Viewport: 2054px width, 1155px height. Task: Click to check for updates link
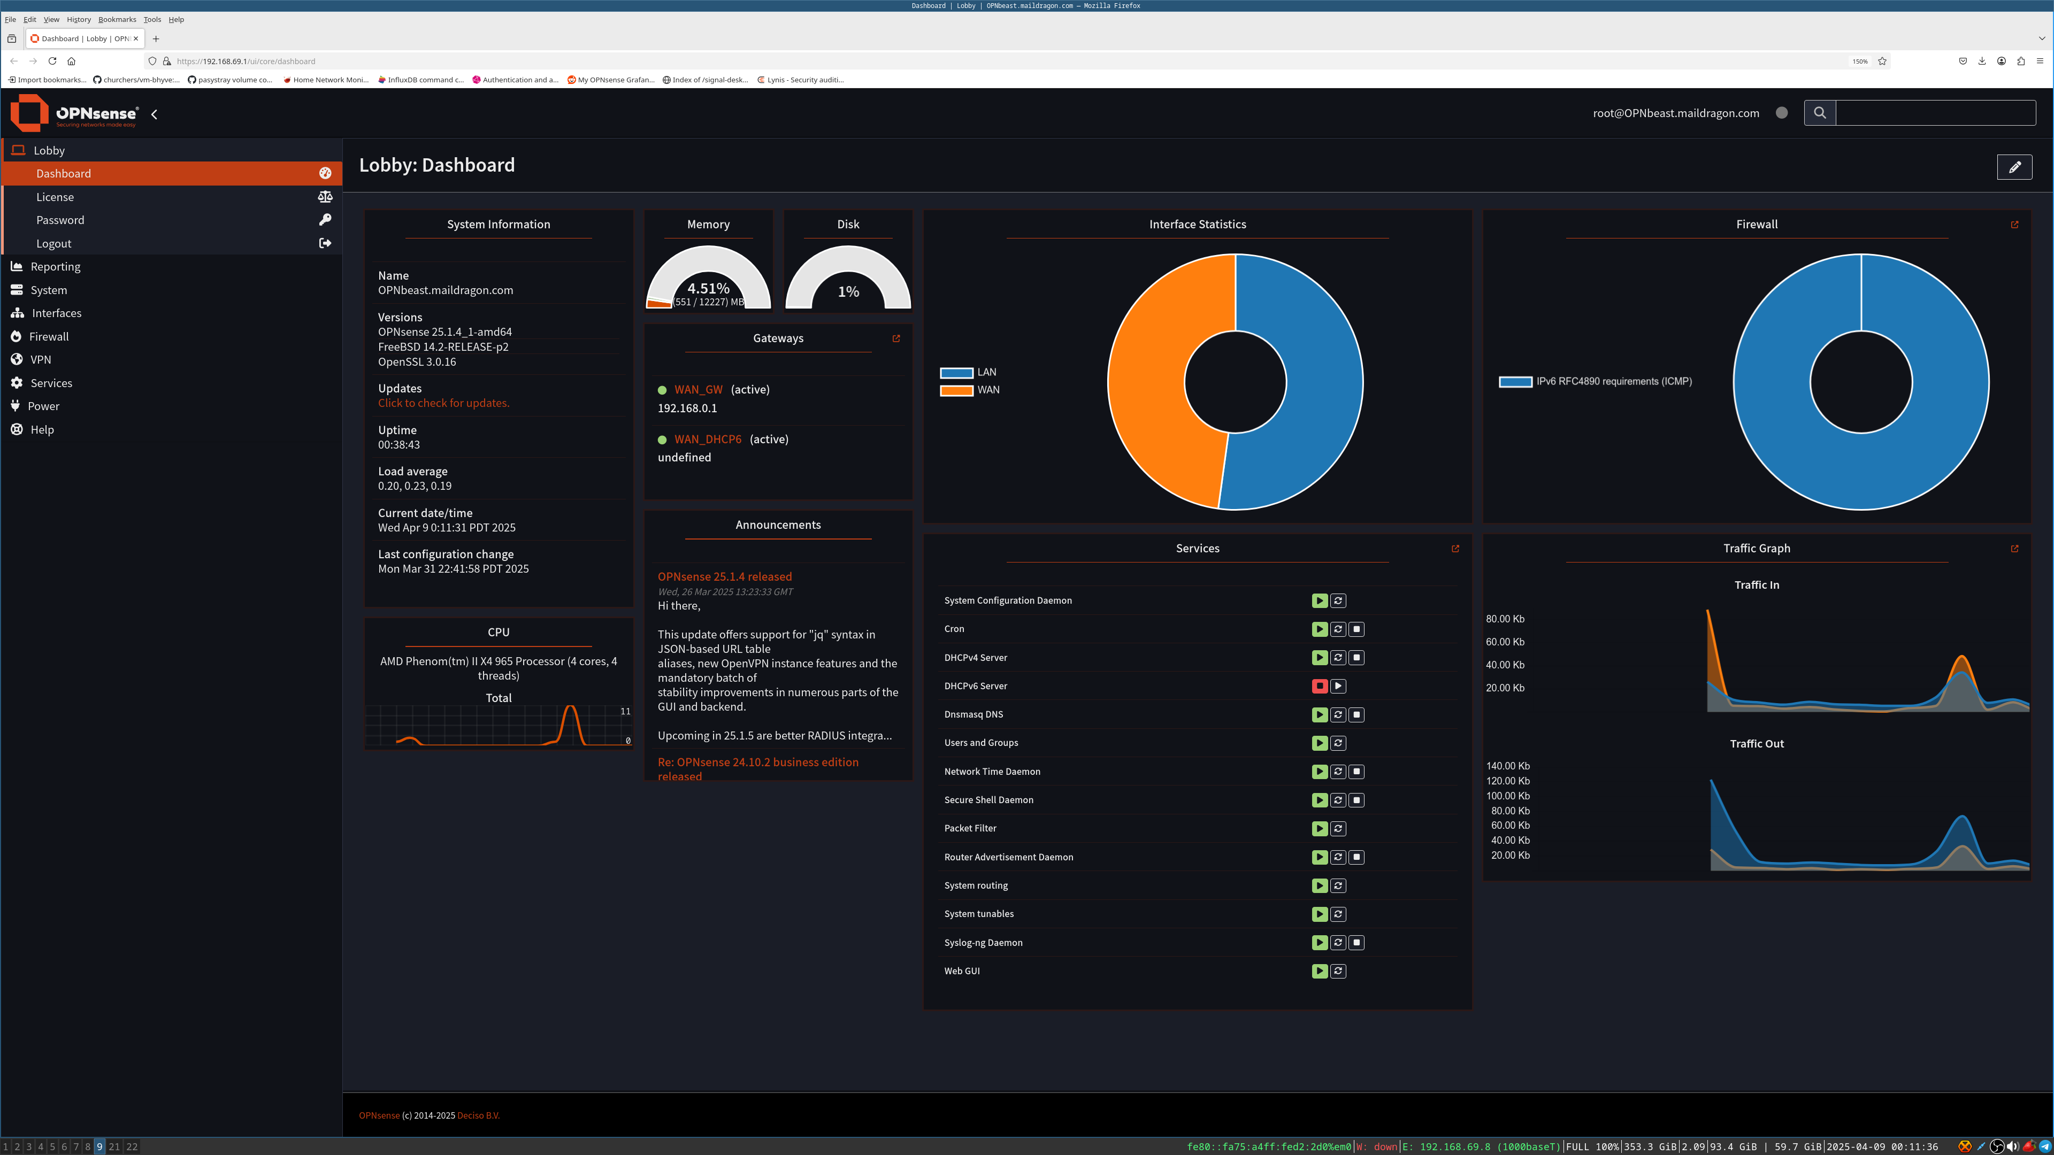[443, 403]
